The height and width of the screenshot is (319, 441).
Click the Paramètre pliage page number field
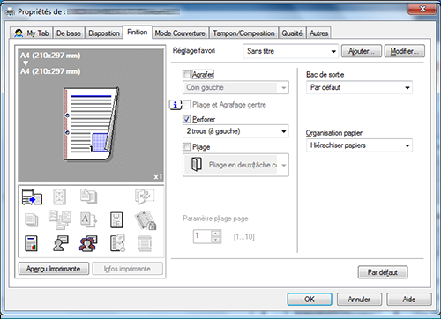tap(202, 236)
